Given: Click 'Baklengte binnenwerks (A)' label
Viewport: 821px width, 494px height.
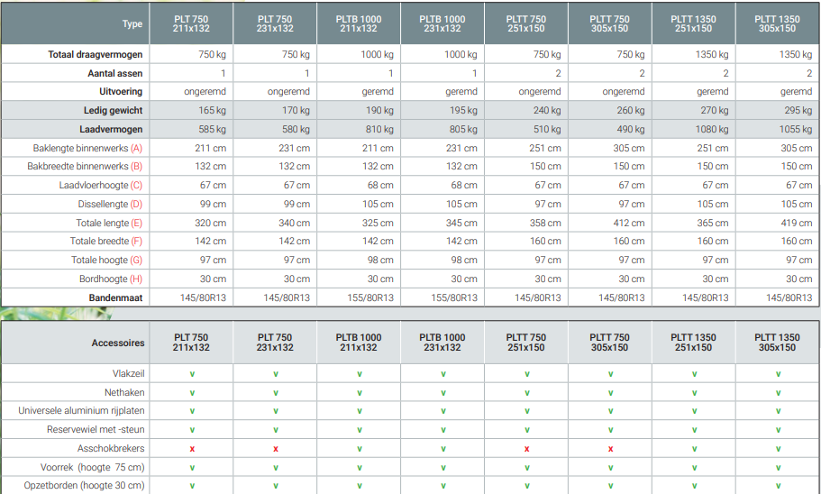Looking at the screenshot, I should pos(87,148).
